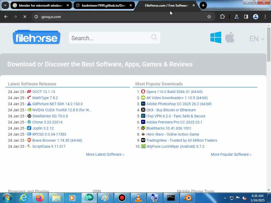The height and width of the screenshot is (203, 271).
Task: Open OKX - Buy Bitcoin or Ethereum link
Action: [x=171, y=110]
